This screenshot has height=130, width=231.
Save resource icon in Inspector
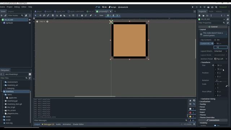(x=207, y=16)
